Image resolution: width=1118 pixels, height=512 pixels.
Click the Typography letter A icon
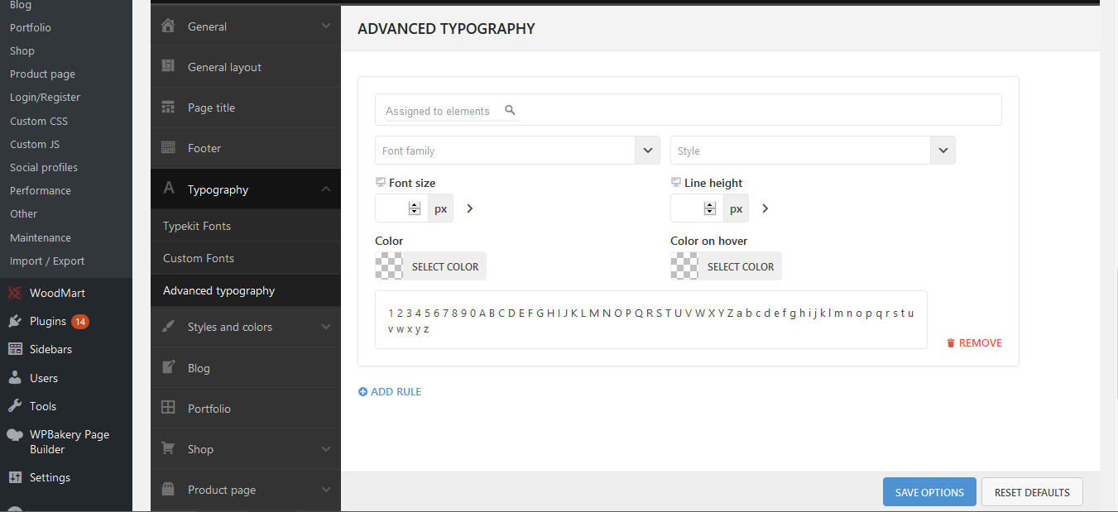pyautogui.click(x=169, y=189)
